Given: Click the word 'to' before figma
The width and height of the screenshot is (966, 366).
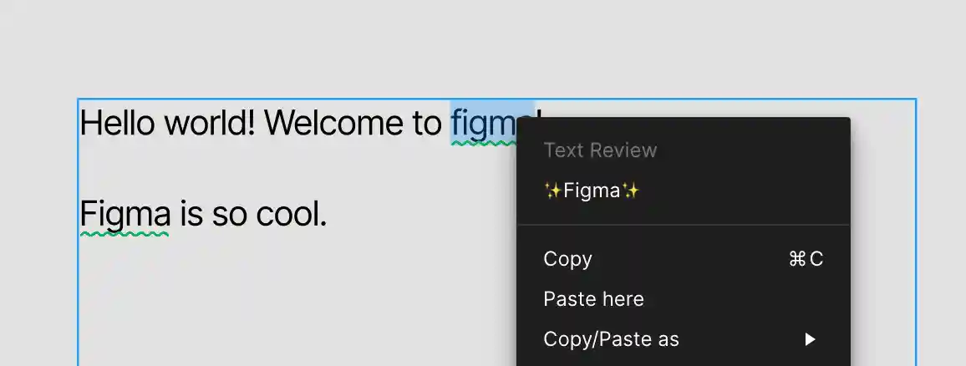Looking at the screenshot, I should [x=426, y=124].
